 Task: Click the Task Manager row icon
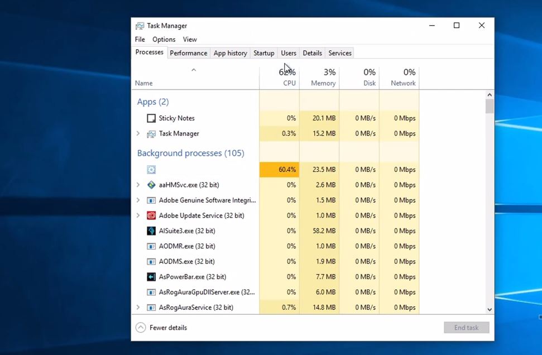[x=151, y=134]
